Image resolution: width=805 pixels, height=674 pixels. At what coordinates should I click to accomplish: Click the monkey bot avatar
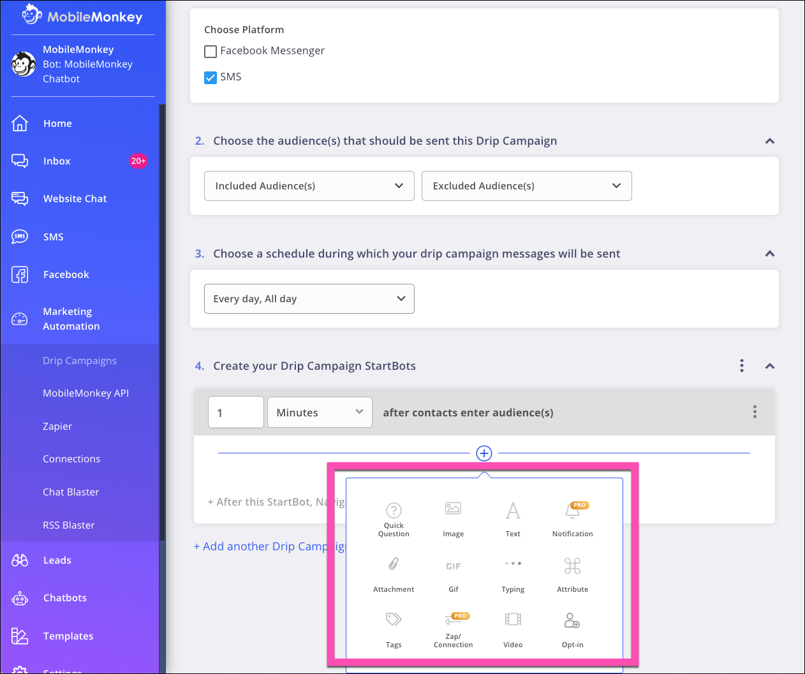click(24, 64)
